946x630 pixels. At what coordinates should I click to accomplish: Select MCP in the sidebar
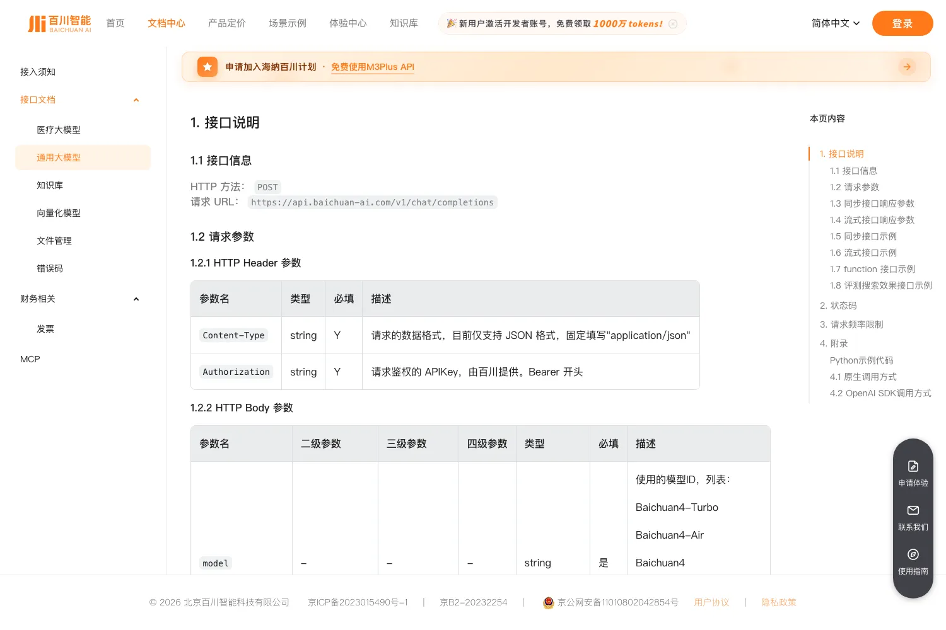click(30, 359)
